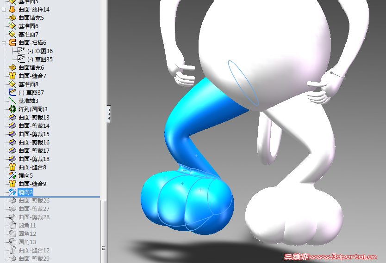Select suppressed feature 曲面-剪裁26

pyautogui.click(x=34, y=200)
